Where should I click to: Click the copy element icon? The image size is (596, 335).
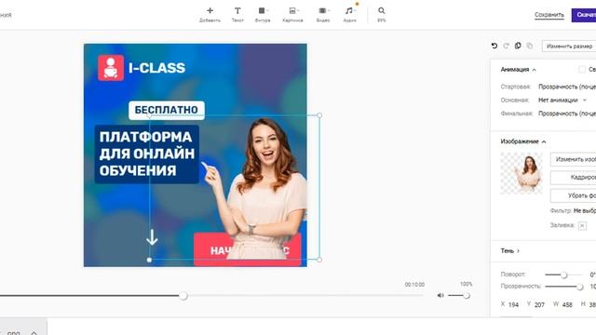coord(518,46)
